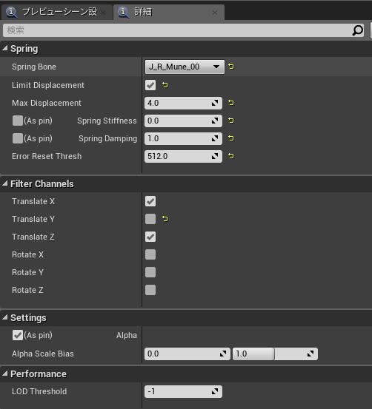Click the LOD Threshold label
Image resolution: width=372 pixels, height=409 pixels.
coord(39,391)
